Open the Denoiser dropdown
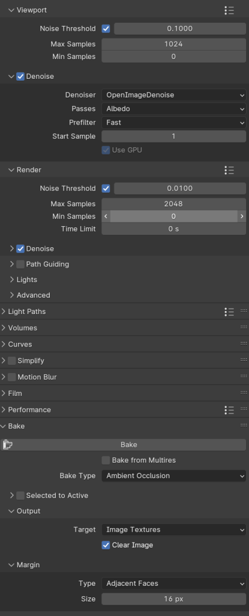The height and width of the screenshot is (616, 249). 174,94
